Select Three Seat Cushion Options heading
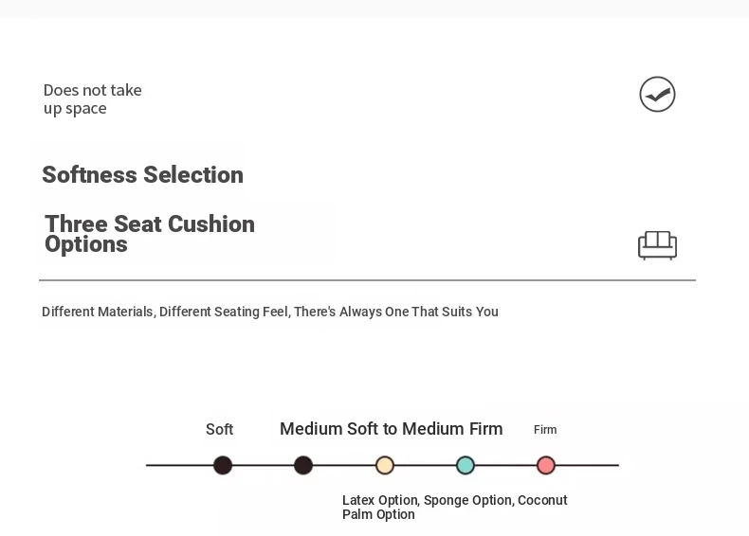The height and width of the screenshot is (536, 749). click(149, 234)
